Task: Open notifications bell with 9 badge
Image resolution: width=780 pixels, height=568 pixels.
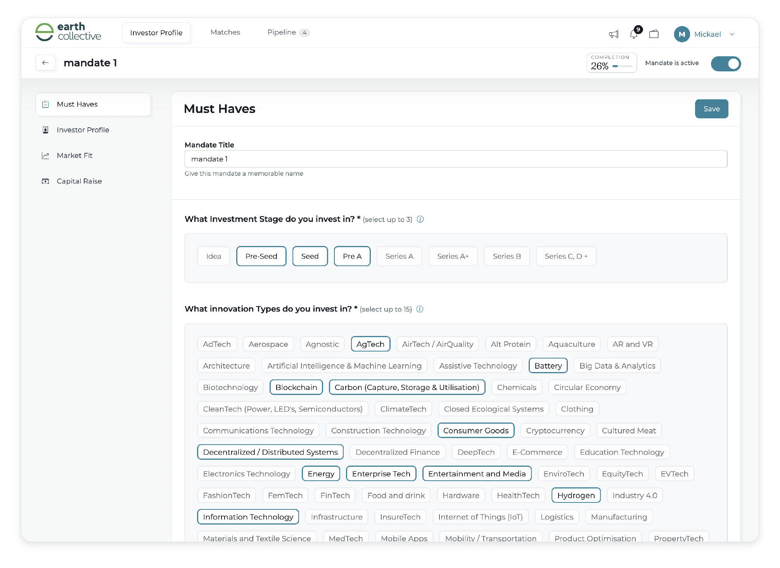Action: pyautogui.click(x=634, y=33)
